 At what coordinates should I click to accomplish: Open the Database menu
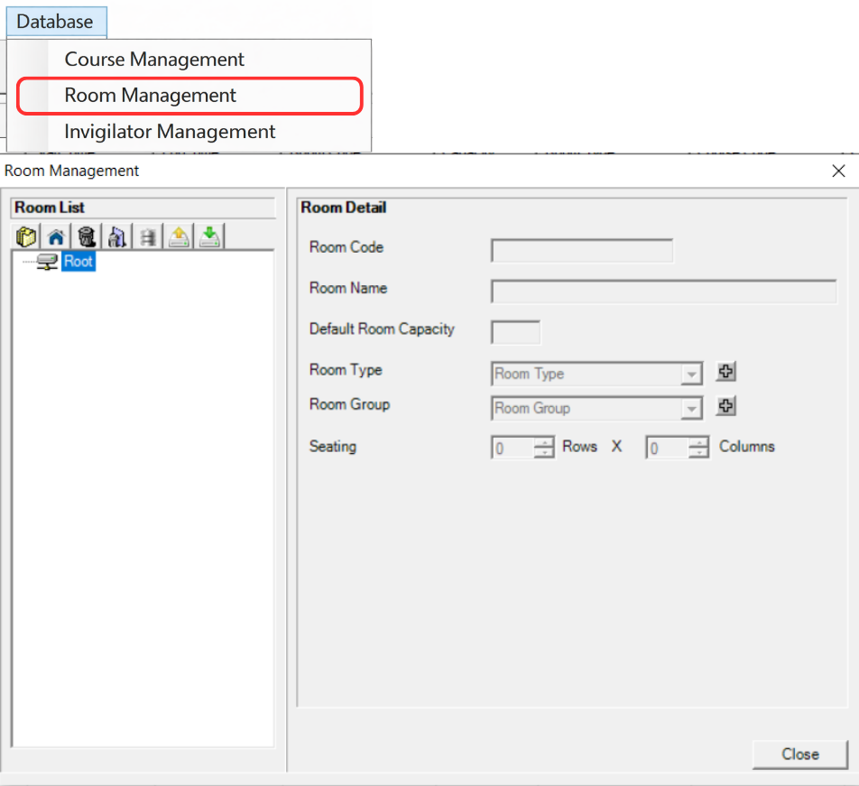[x=55, y=22]
